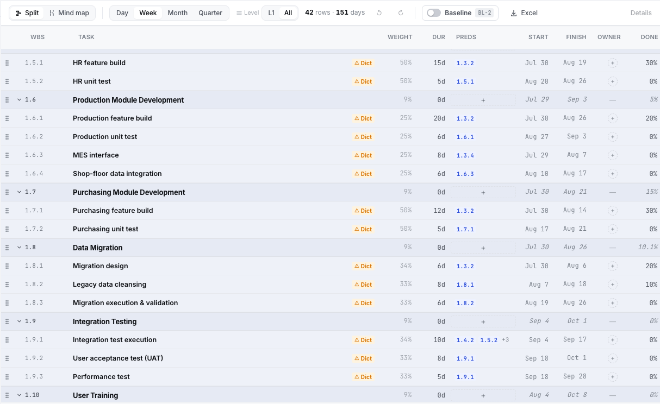Click drag handle for MES interface row

pyautogui.click(x=7, y=155)
